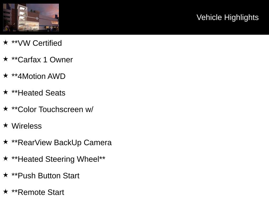The width and height of the screenshot is (269, 202).
Task: Click the star next to Color Touchscreen w/
Action: [6, 109]
